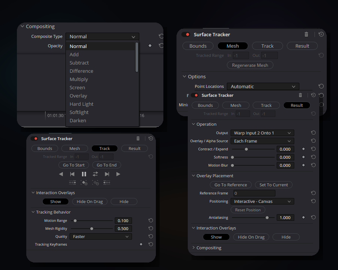Screen dimensions: 338x270
Task: Step tracking forward one frame
Action: (x=107, y=174)
